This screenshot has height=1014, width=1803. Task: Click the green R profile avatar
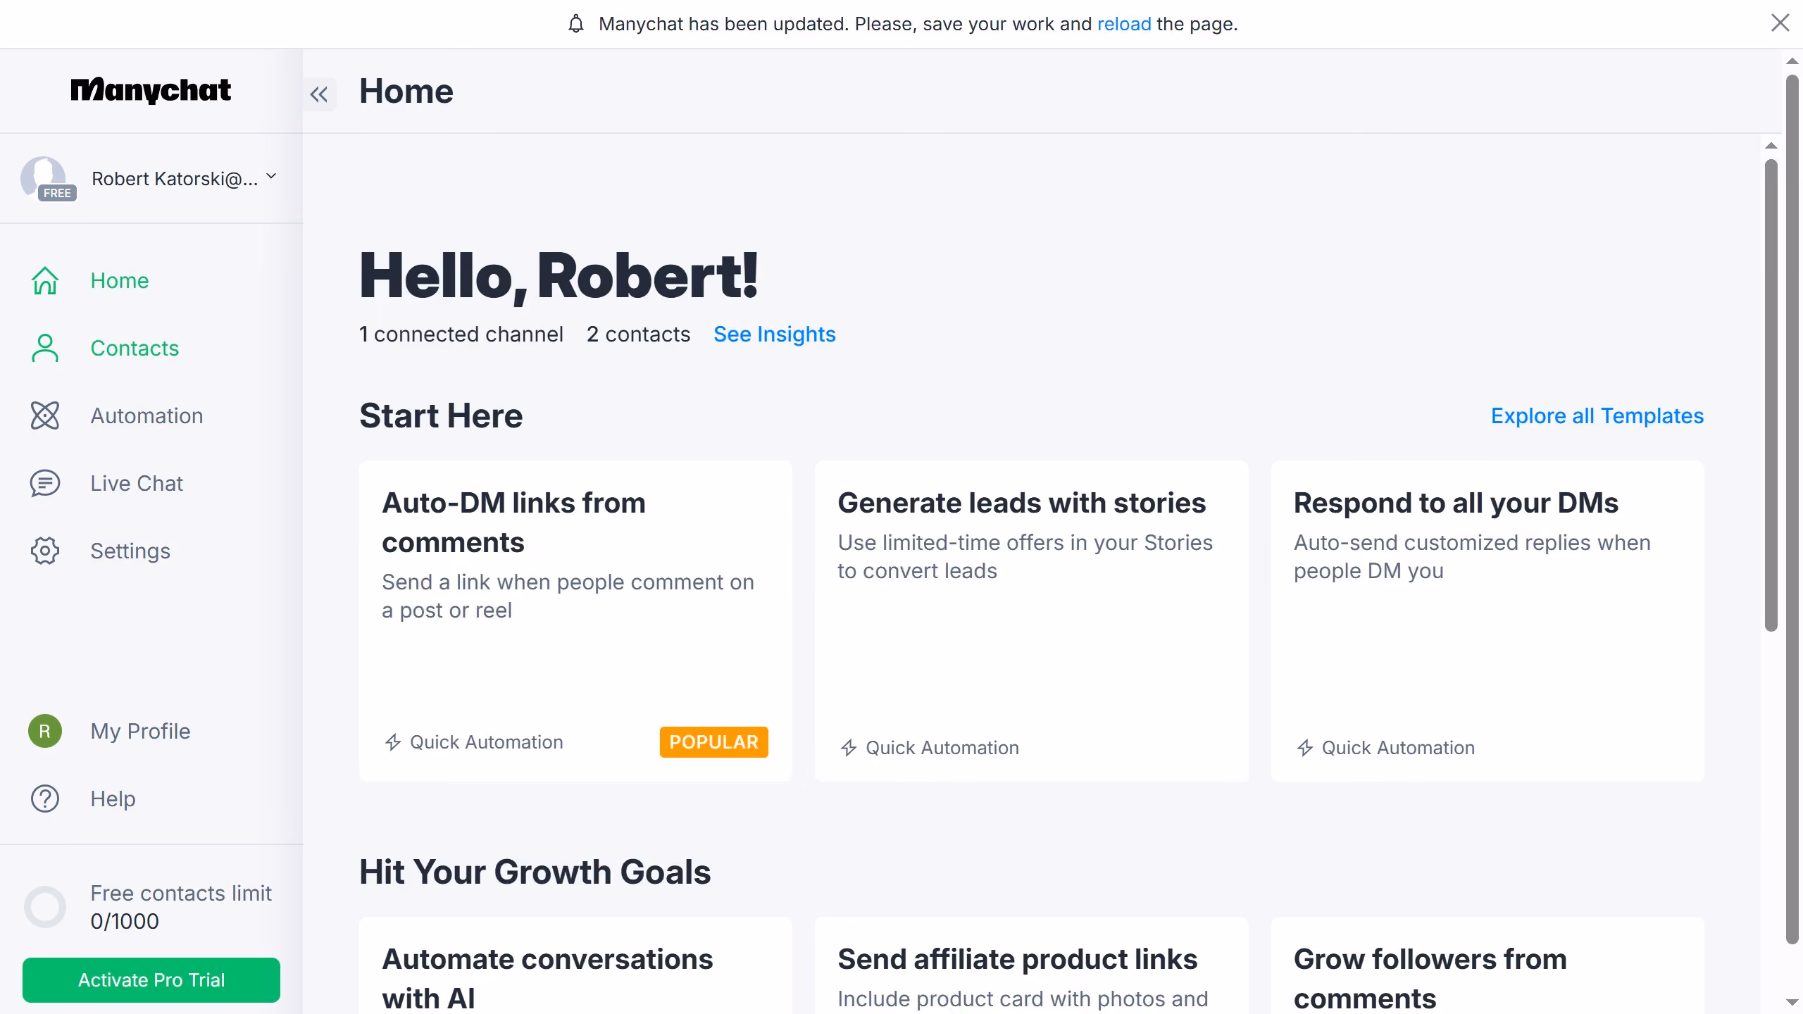tap(45, 731)
